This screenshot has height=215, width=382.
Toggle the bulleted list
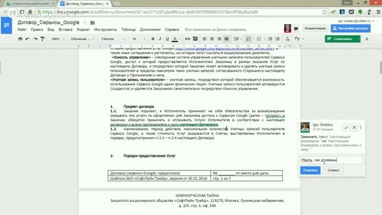pyautogui.click(x=259, y=39)
